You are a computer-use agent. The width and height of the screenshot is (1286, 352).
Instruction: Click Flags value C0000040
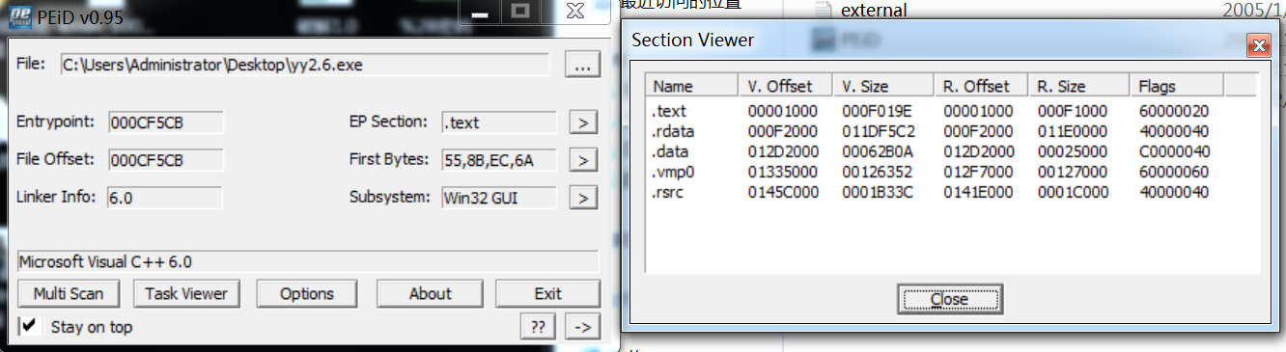(x=1174, y=151)
